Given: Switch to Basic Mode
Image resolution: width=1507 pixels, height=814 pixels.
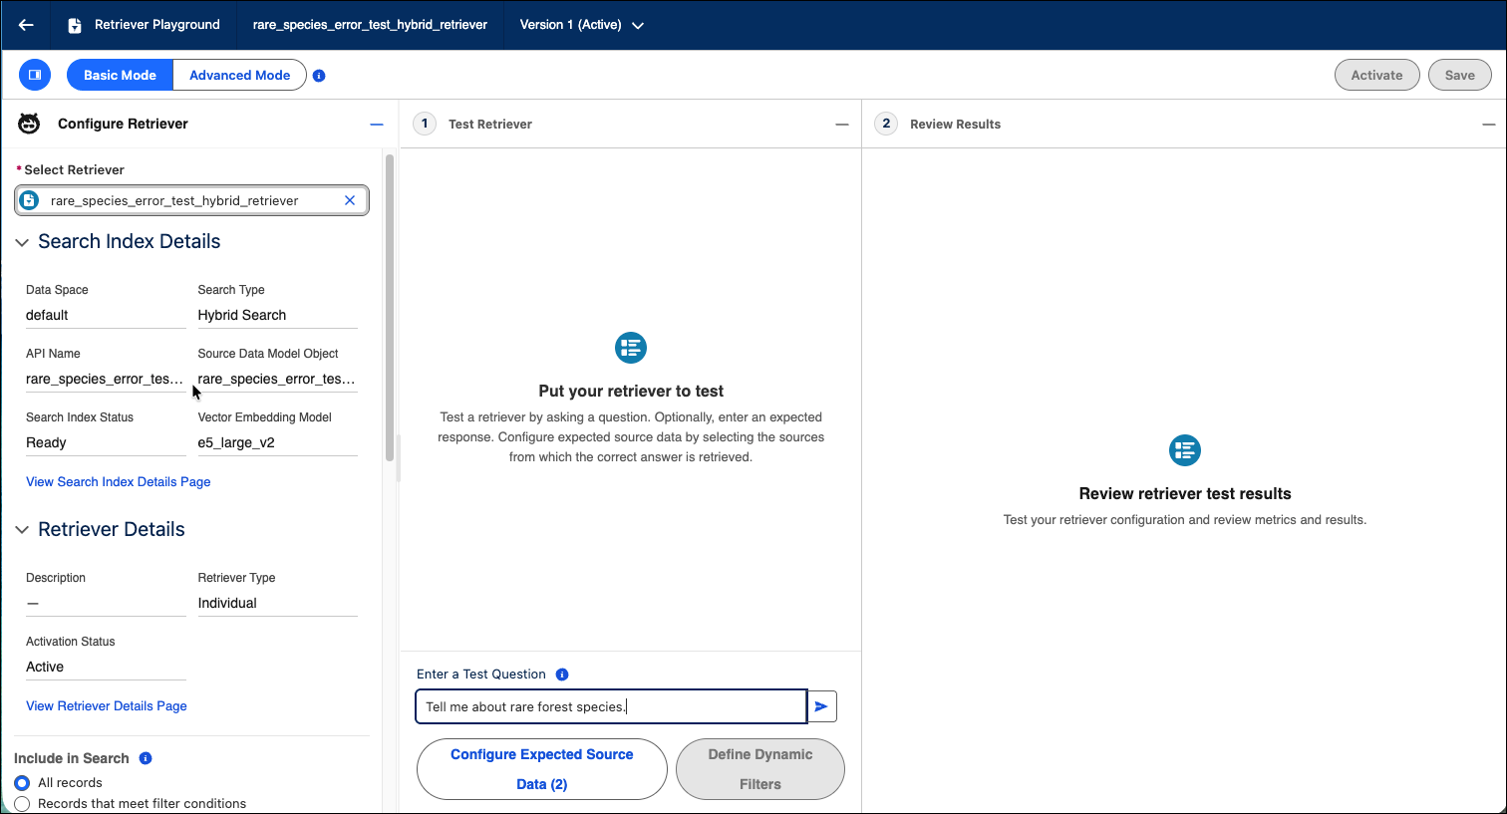Looking at the screenshot, I should pos(120,75).
